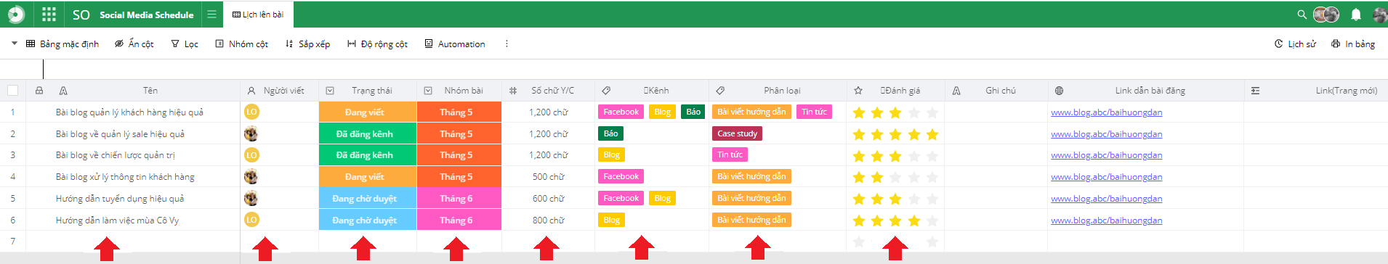Click the Ẩn cột hide columns button
This screenshot has height=264, width=1388.
pyautogui.click(x=134, y=44)
